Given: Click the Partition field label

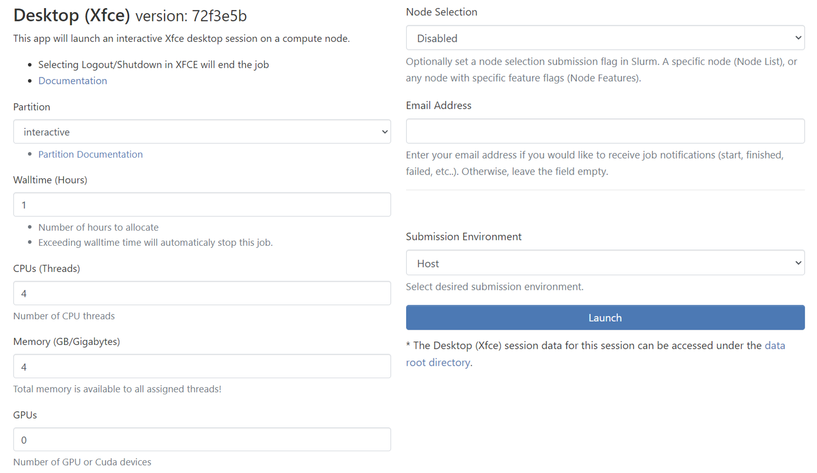Looking at the screenshot, I should [32, 107].
